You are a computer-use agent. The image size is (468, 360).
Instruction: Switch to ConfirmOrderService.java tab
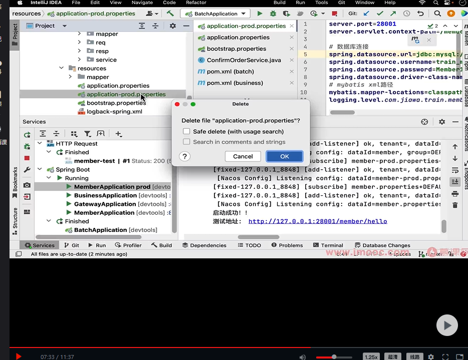244,60
